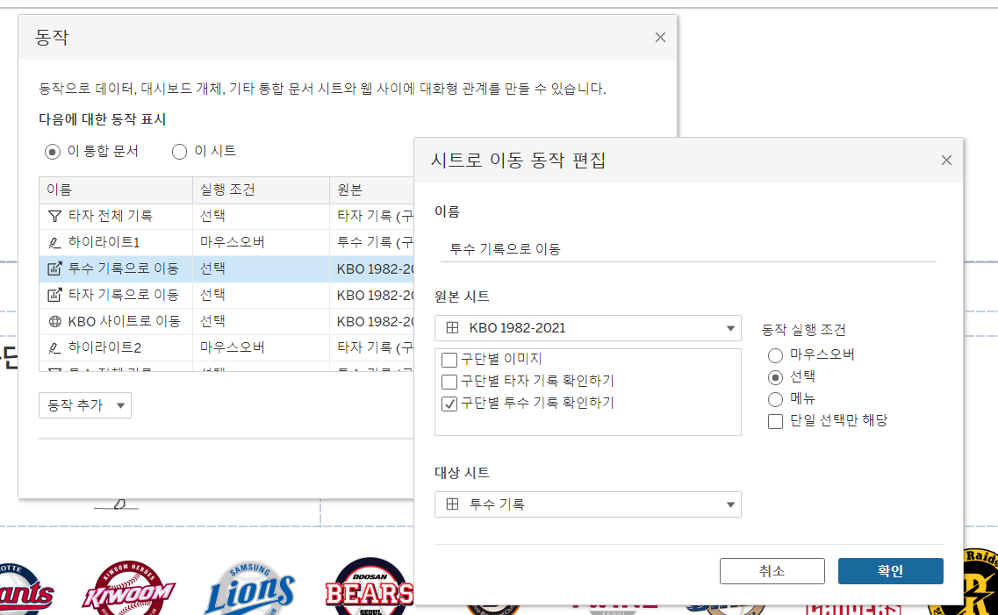Click 취소 to cancel editing
Viewport: 998px width, 615px height.
coord(772,571)
